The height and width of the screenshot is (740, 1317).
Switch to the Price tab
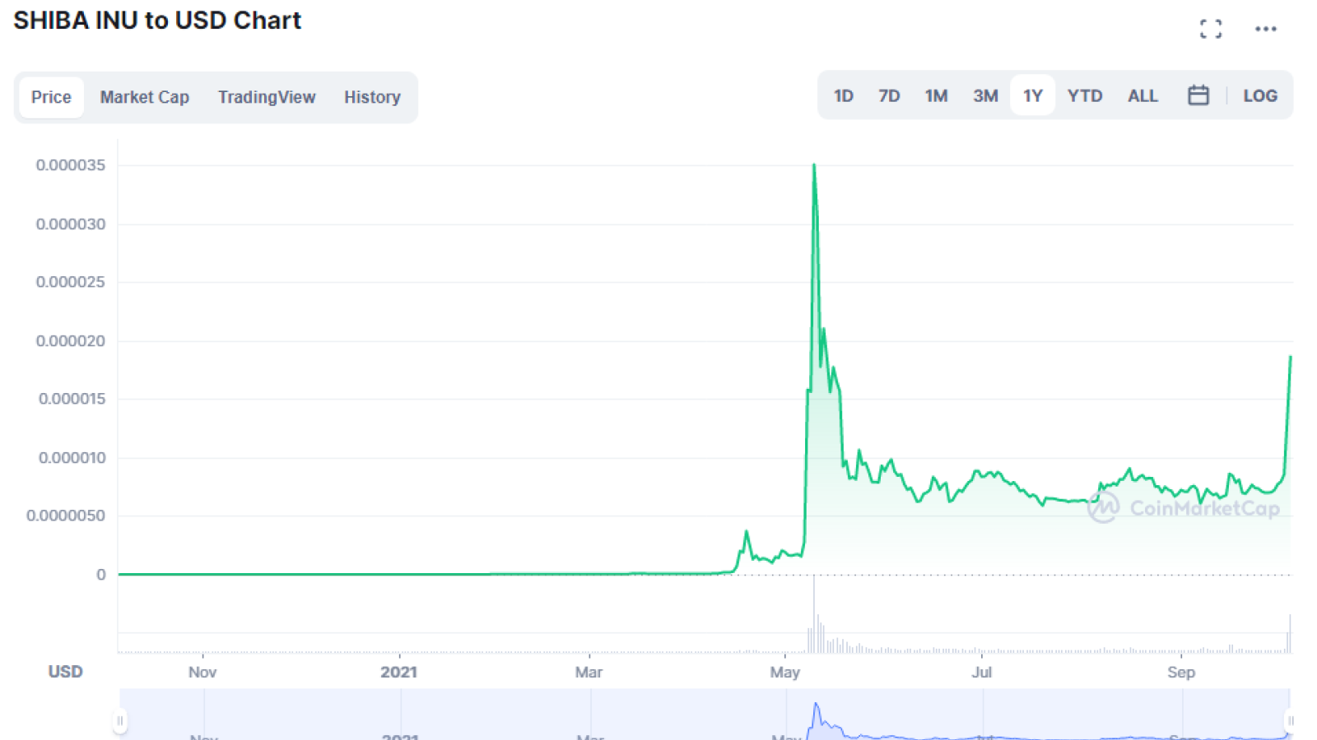point(51,97)
